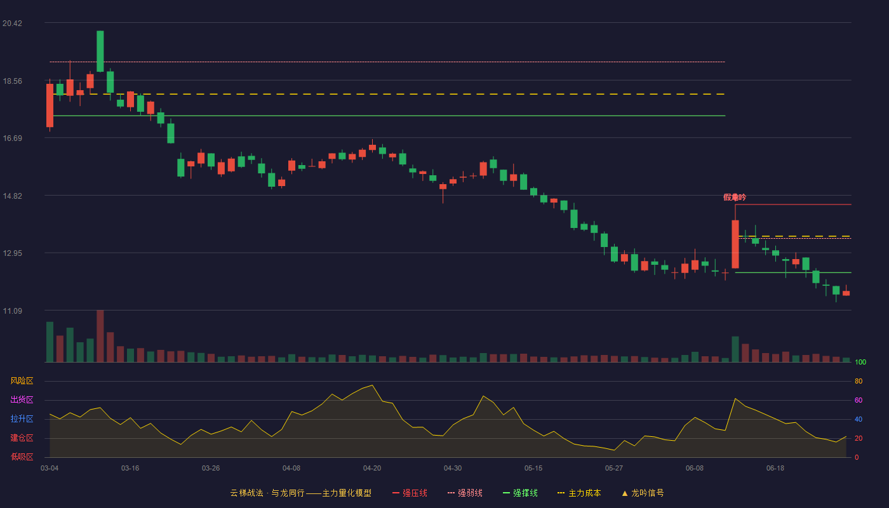Click the tallest red volume bar
Viewport: 889px width, 508px height.
pyautogui.click(x=100, y=336)
